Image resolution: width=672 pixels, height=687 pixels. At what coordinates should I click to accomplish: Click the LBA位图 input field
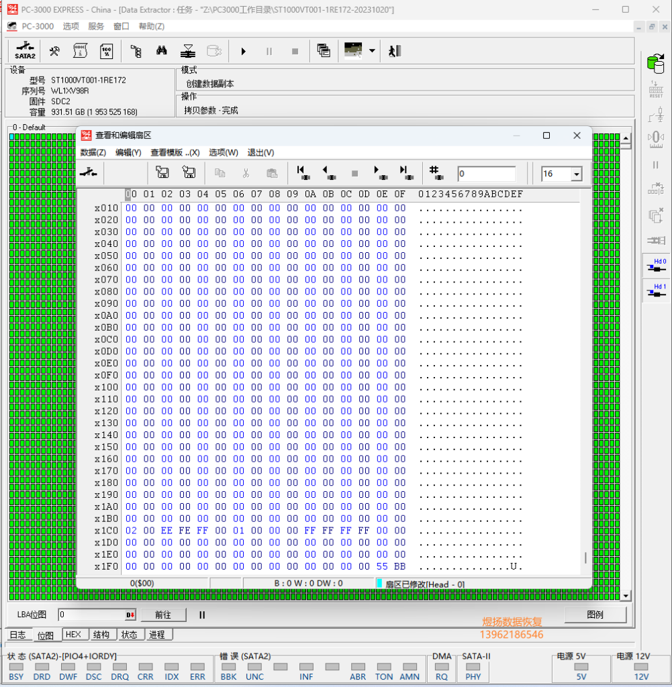tap(97, 615)
